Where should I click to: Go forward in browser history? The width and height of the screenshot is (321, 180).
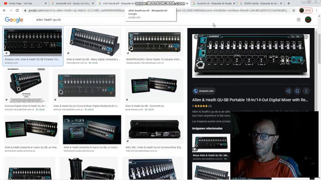coord(11,10)
